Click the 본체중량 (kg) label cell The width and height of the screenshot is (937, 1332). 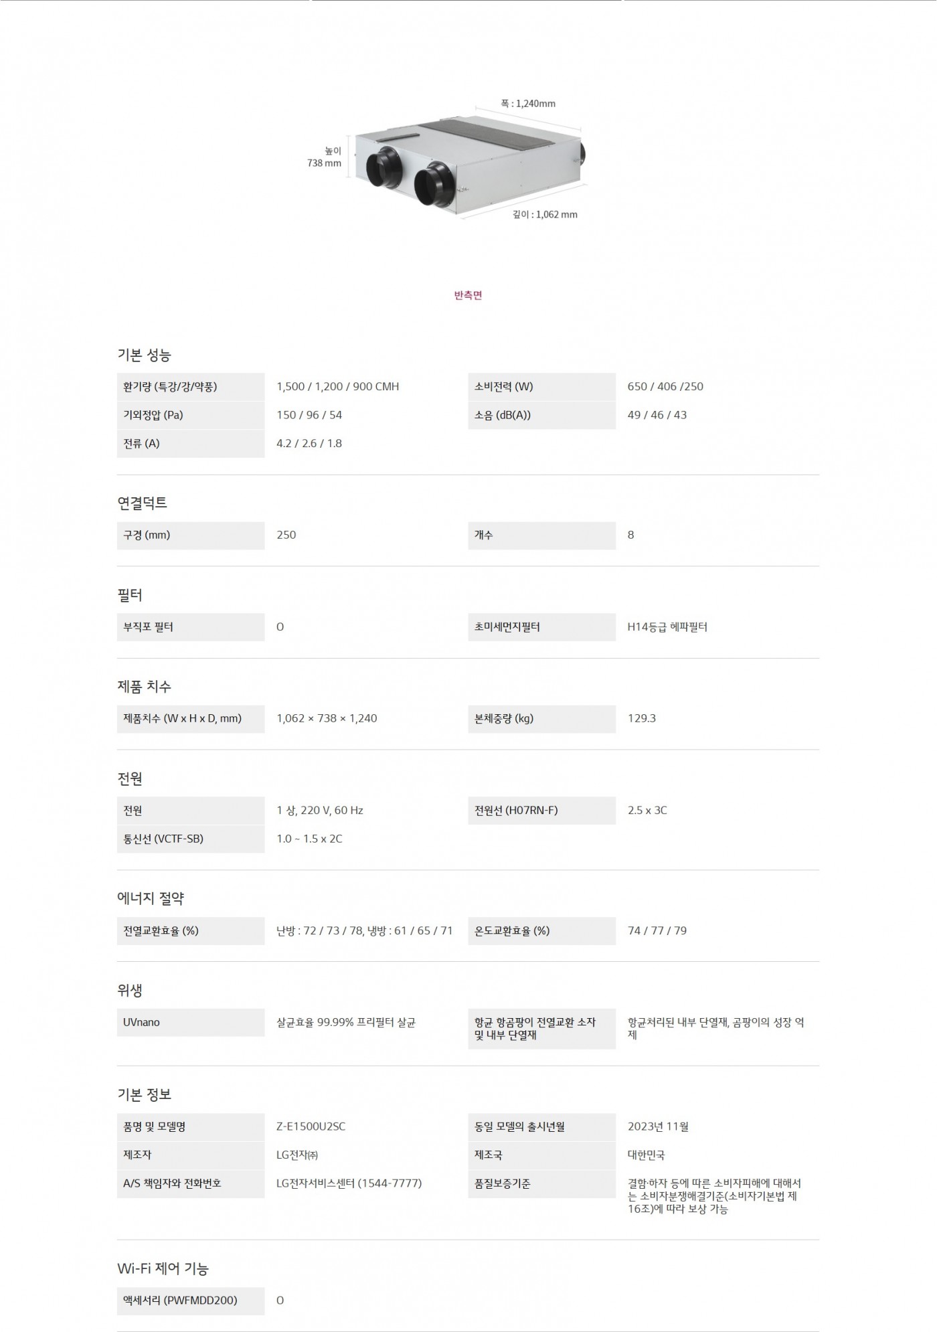point(541,719)
